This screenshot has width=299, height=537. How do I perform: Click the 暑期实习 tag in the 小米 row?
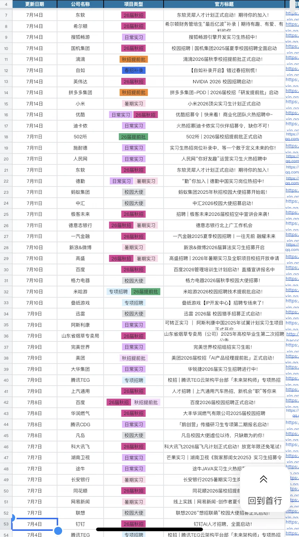point(134,104)
